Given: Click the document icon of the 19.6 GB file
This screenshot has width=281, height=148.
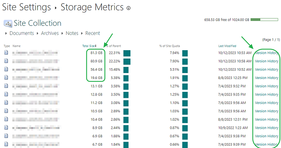Looking at the screenshot, I should [x=6, y=77].
